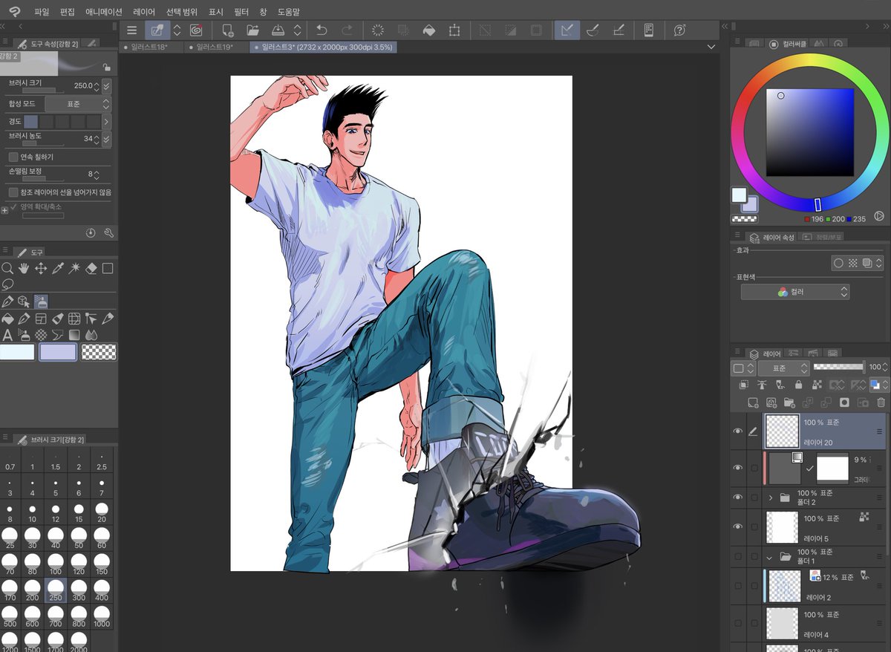Open layer blend mode 표준 dropdown
The image size is (891, 652).
click(x=783, y=368)
